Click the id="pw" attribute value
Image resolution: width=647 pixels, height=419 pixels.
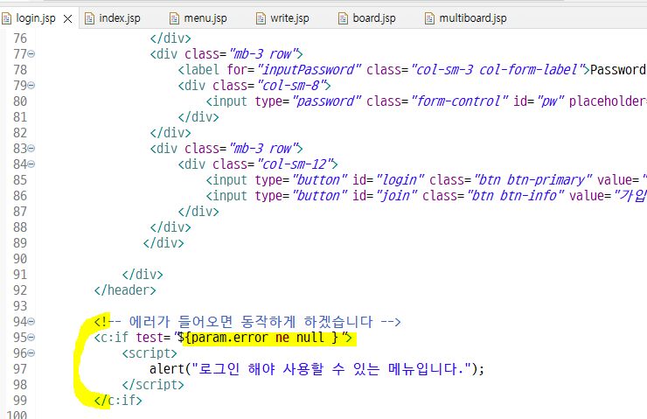[551, 101]
